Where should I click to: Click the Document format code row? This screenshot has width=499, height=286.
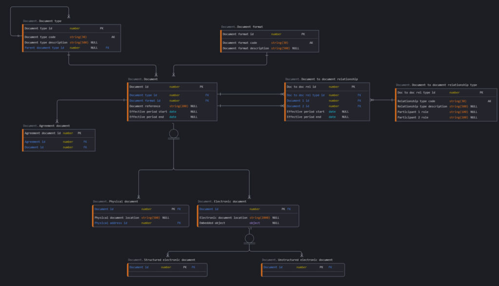pos(240,43)
